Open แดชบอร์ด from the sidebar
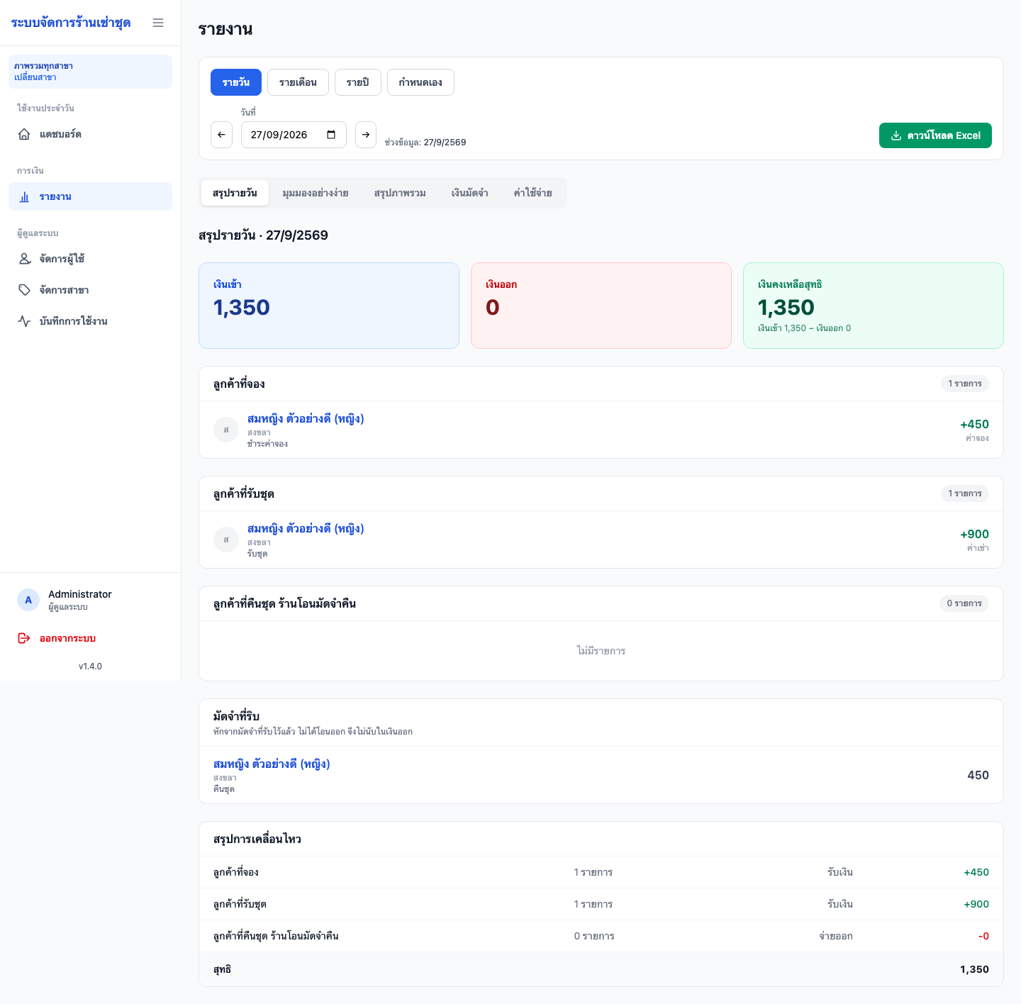Image resolution: width=1021 pixels, height=1004 pixels. (90, 134)
